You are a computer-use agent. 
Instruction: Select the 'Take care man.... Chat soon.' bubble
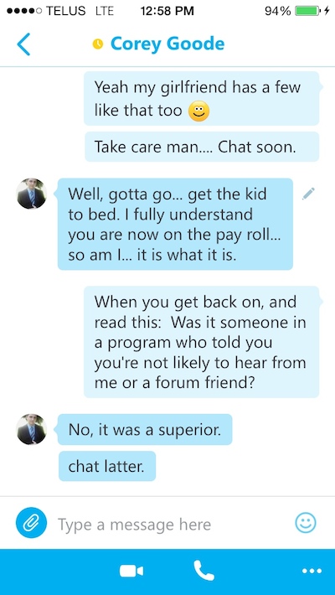pyautogui.click(x=202, y=147)
